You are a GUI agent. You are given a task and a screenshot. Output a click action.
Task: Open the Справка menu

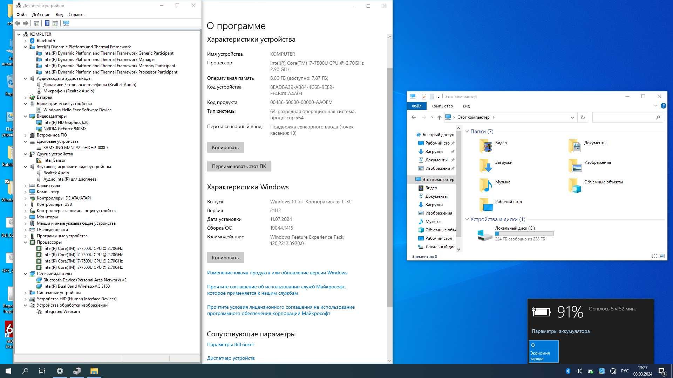76,15
